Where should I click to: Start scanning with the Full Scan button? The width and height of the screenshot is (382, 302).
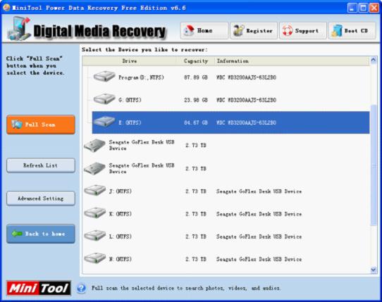pyautogui.click(x=41, y=125)
